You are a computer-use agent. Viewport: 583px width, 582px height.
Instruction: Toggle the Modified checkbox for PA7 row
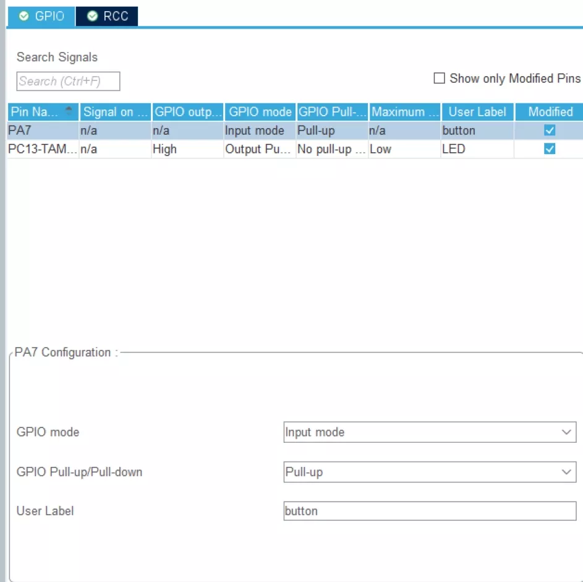(x=549, y=131)
